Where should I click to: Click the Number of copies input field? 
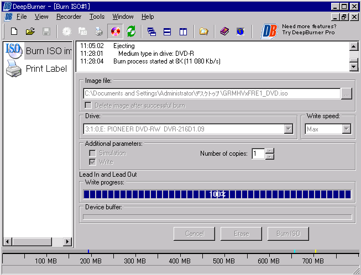[x=258, y=154]
